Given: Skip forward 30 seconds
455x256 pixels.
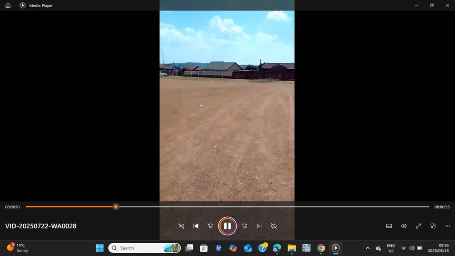Looking at the screenshot, I should [x=244, y=226].
